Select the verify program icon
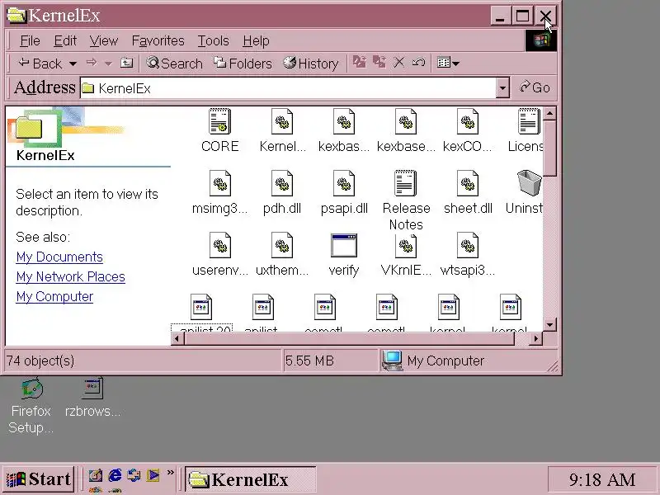The image size is (660, 495). pyautogui.click(x=344, y=245)
